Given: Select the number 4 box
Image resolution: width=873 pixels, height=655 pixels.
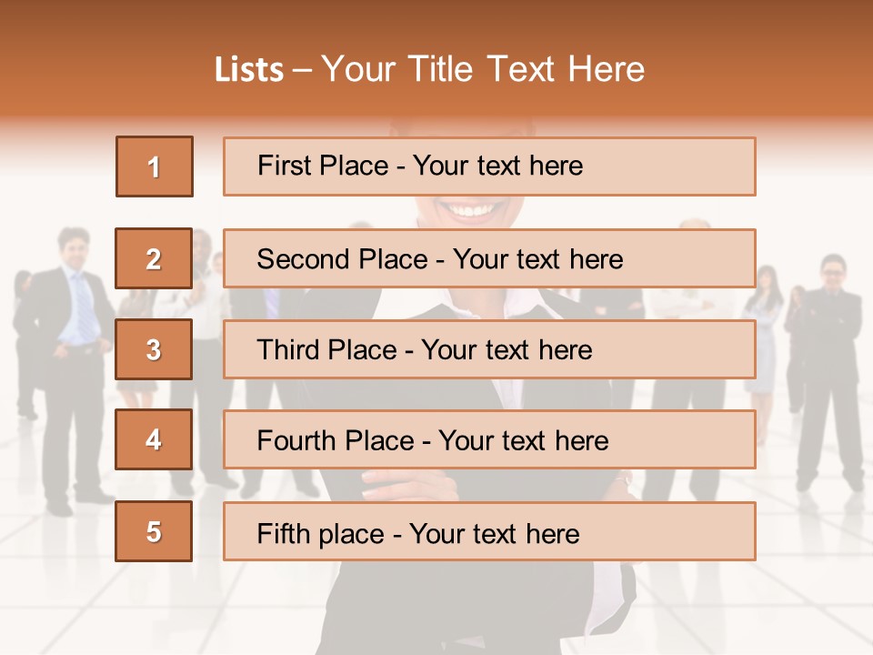Looking at the screenshot, I should [x=154, y=439].
